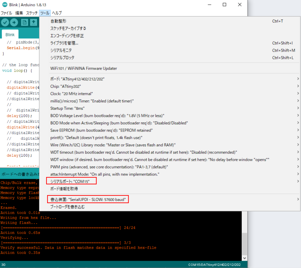Click line number 30 in status bar
The height and width of the screenshot is (268, 301).
tap(3, 264)
